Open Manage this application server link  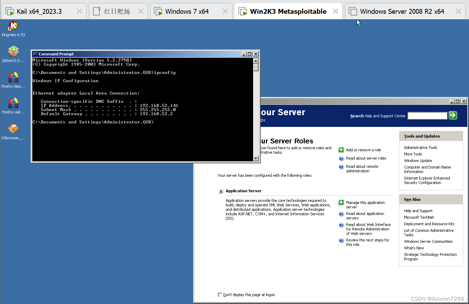[x=365, y=205]
